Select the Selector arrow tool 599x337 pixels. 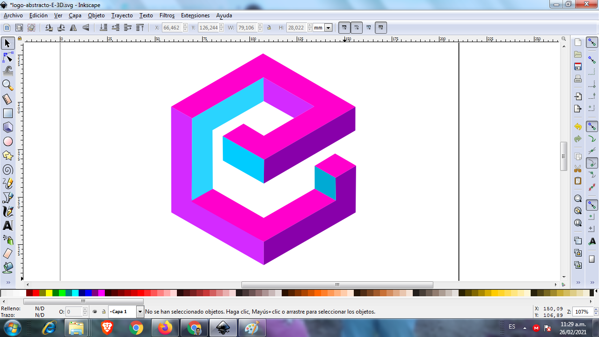point(7,43)
